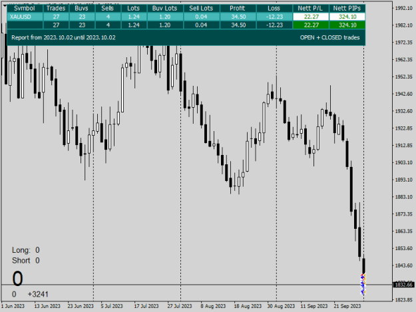This screenshot has height=312, width=416.
Task: Click the 17 Jul 2023 date label
Action: tap(146, 306)
